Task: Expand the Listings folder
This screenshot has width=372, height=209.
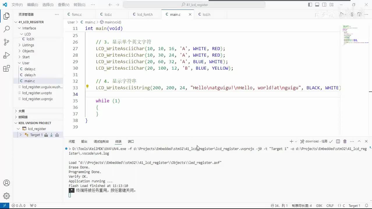Action: click(x=28, y=45)
